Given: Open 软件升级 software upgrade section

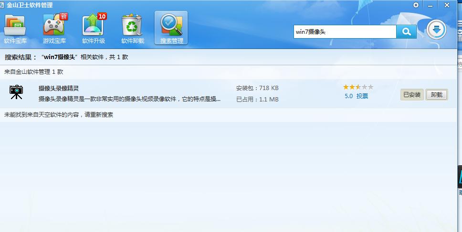Looking at the screenshot, I should tap(94, 29).
